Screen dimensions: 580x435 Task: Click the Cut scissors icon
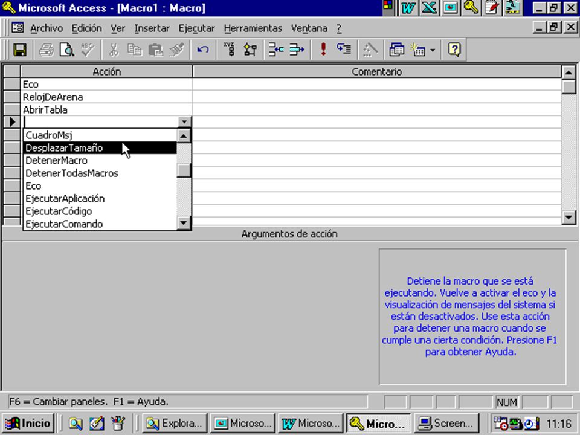point(114,50)
